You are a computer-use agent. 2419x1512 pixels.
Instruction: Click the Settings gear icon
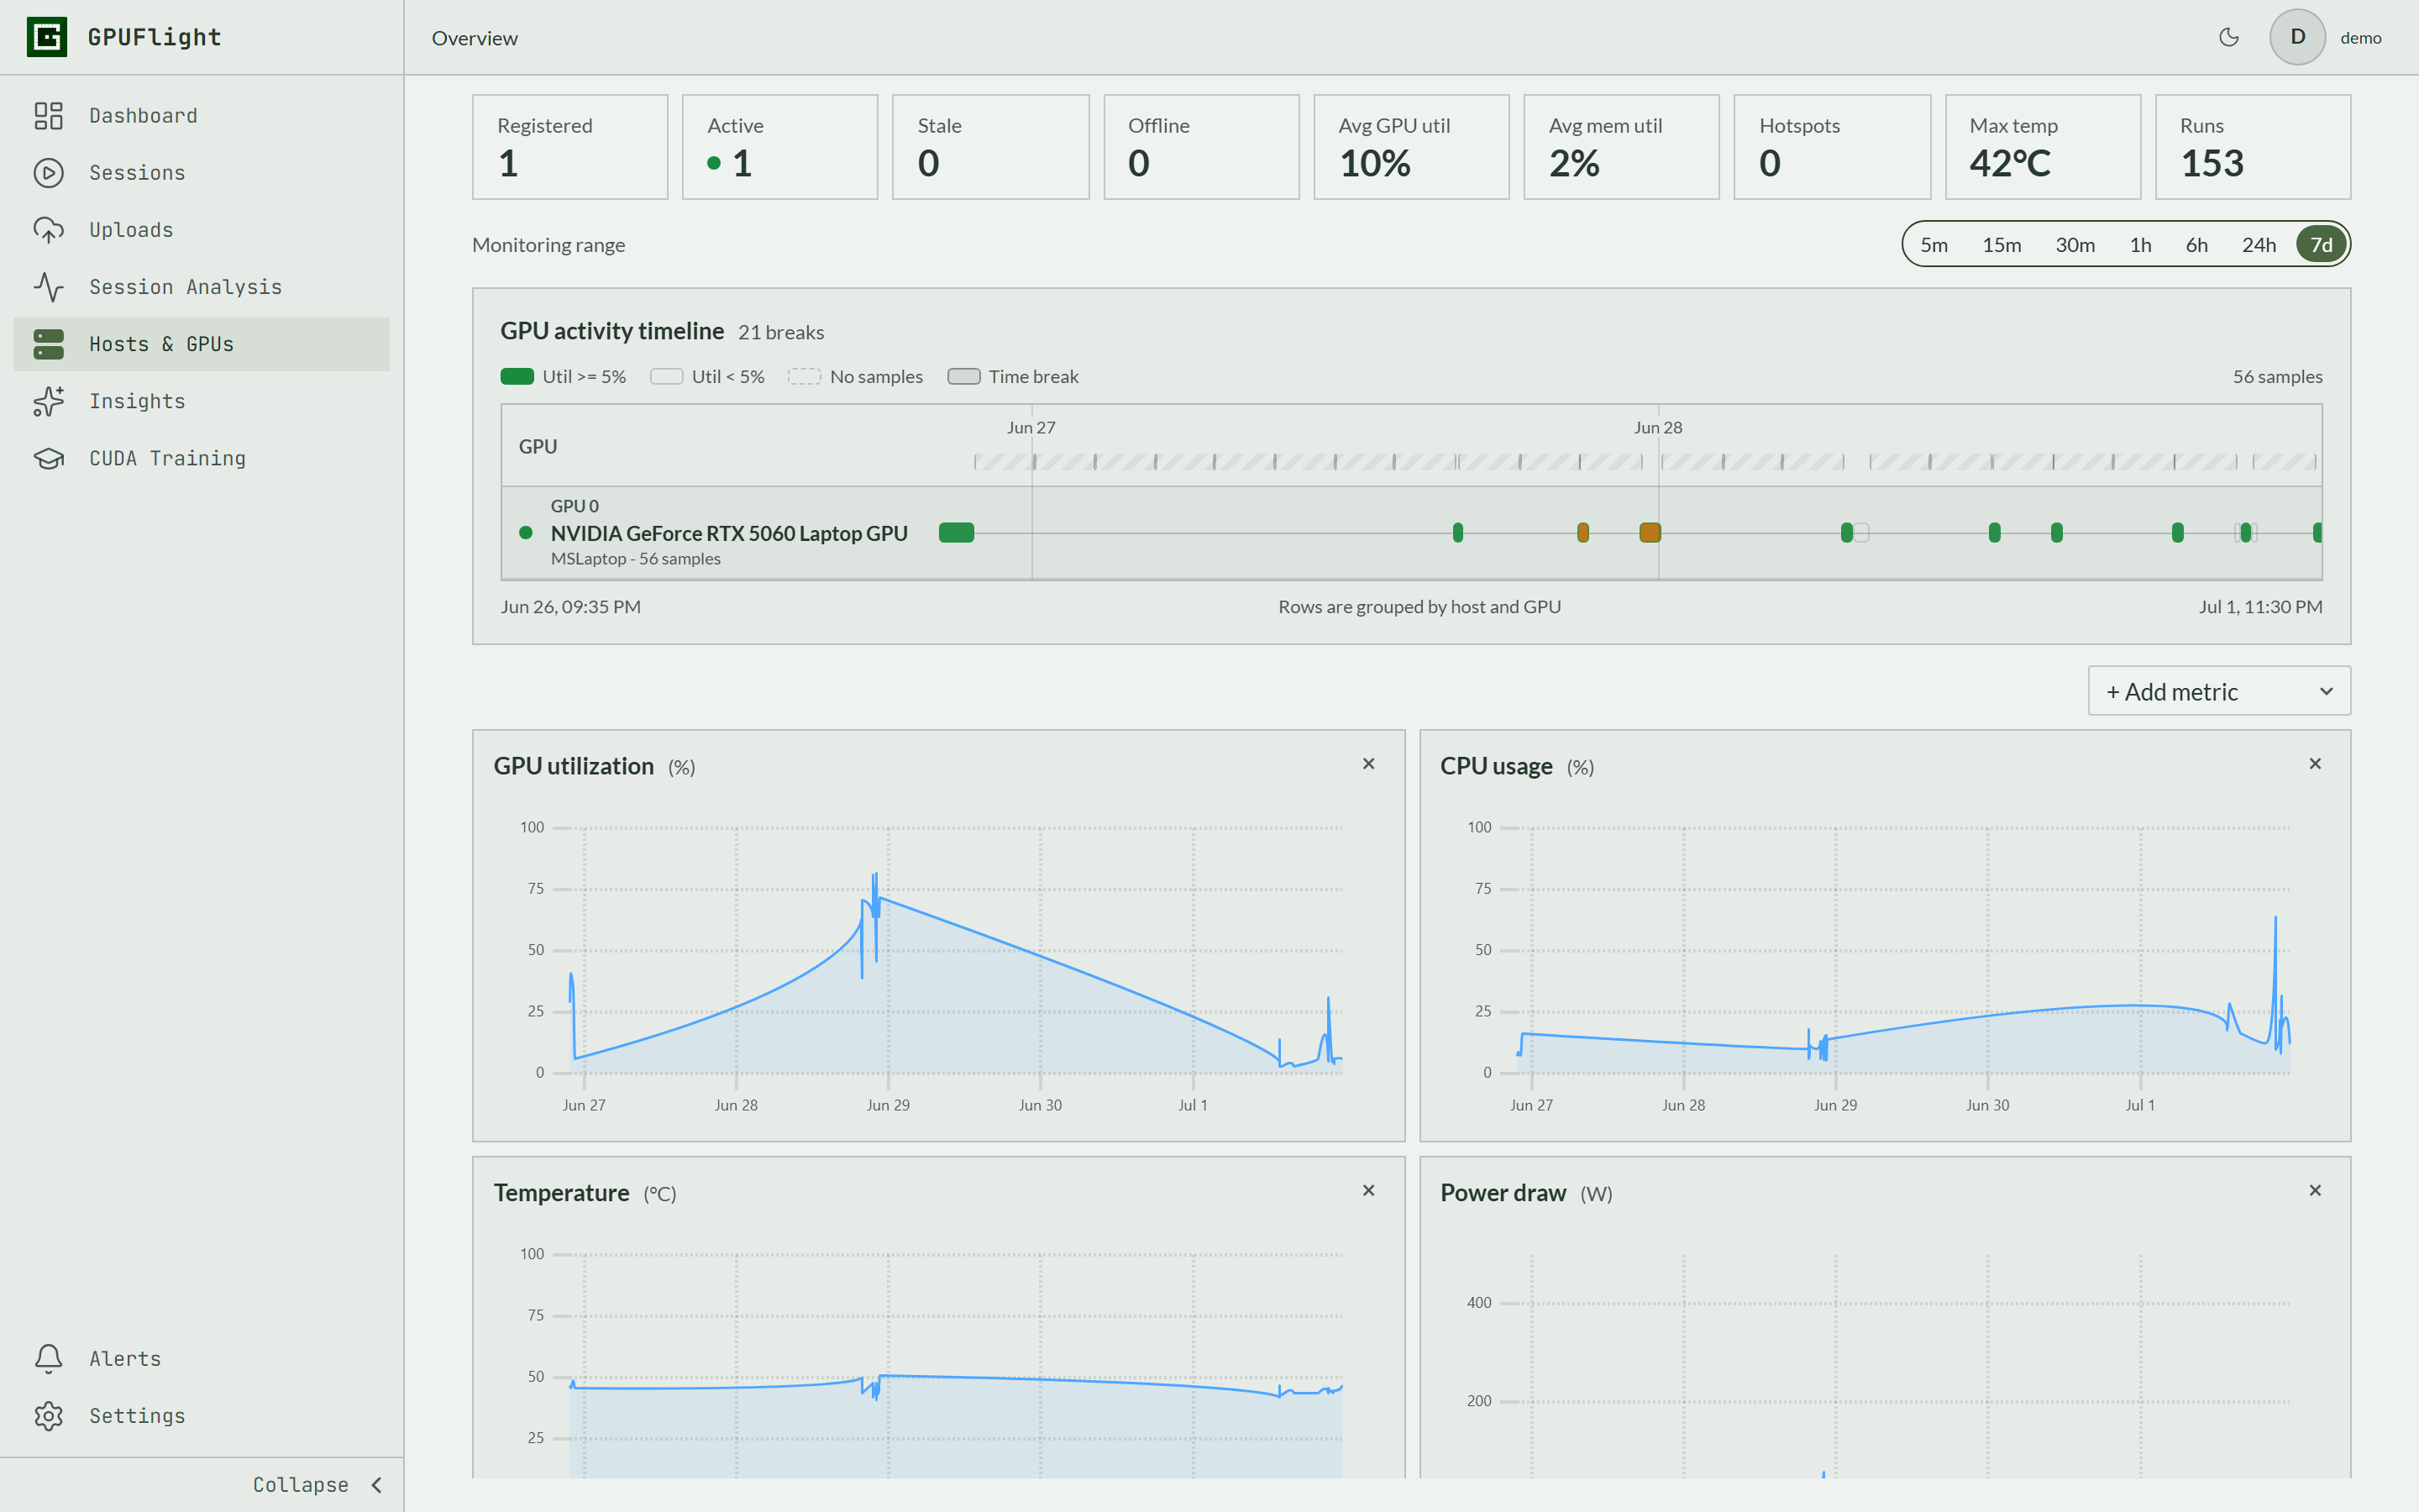coord(48,1415)
